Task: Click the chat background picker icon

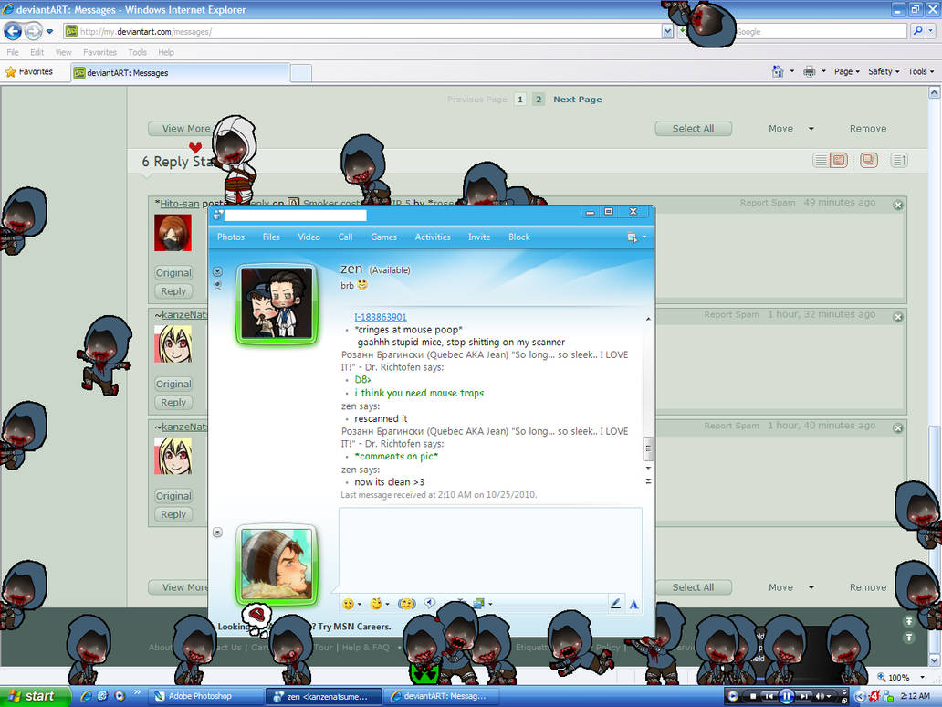Action: (x=479, y=603)
